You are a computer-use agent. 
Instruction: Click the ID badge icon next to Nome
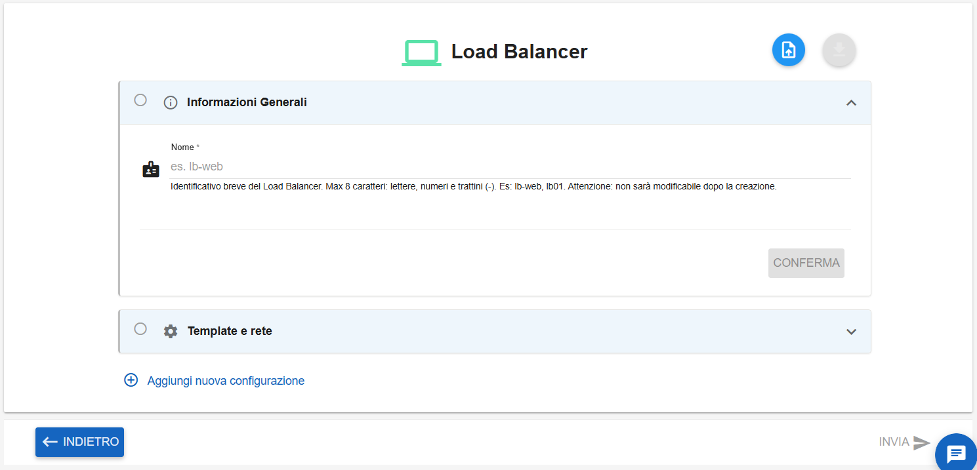click(151, 169)
